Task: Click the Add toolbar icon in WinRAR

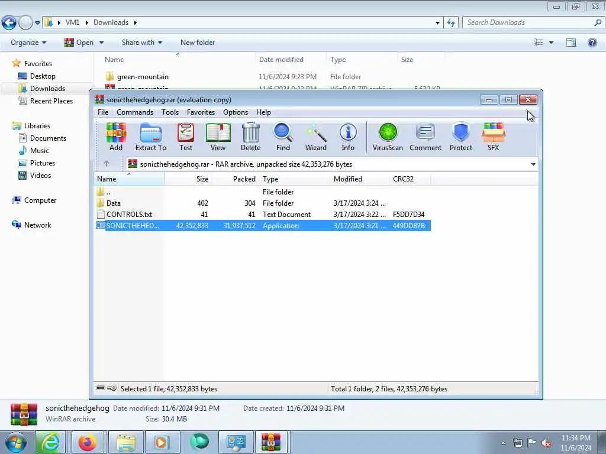Action: 116,137
